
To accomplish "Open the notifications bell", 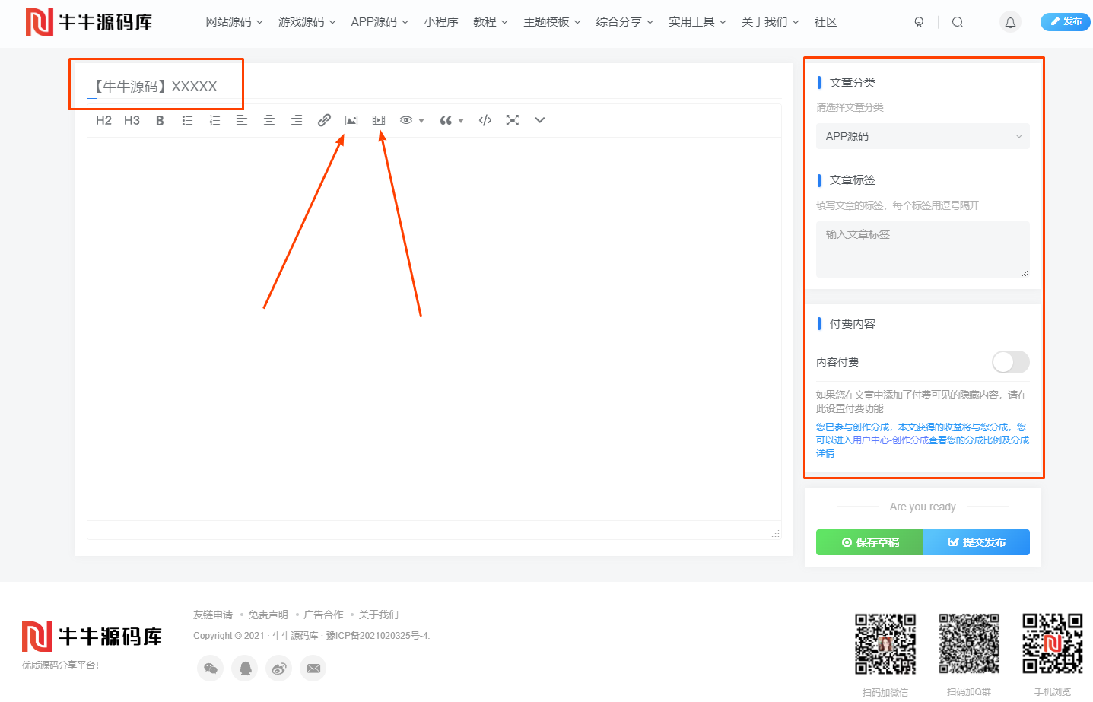I will pyautogui.click(x=1010, y=22).
